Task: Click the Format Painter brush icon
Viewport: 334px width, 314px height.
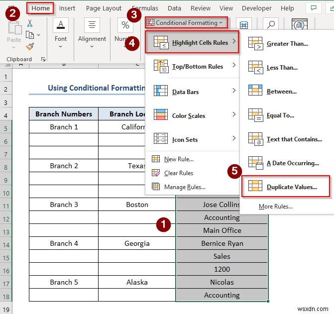Action: (30, 46)
